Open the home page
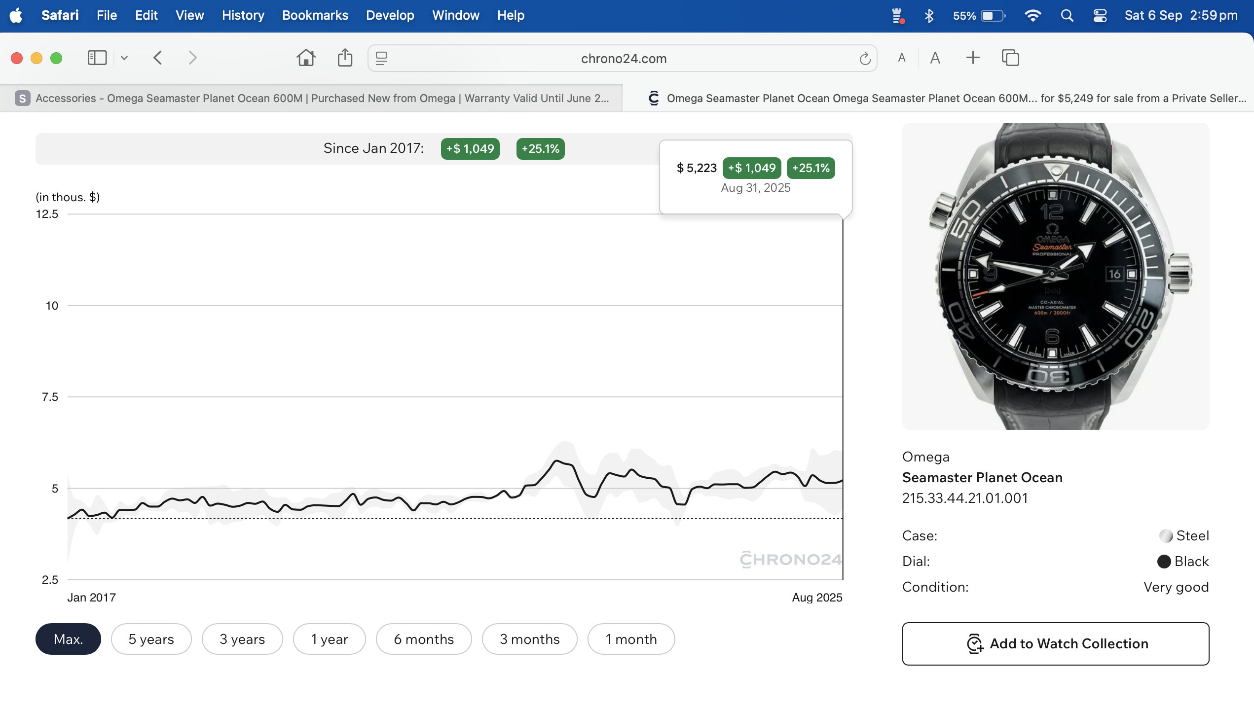The height and width of the screenshot is (707, 1254). tap(306, 58)
